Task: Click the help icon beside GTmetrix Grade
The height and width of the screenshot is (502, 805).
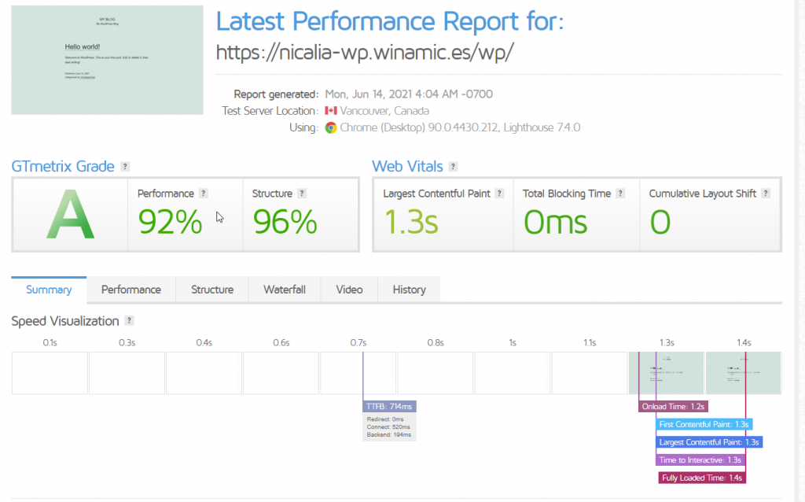Action: point(125,167)
